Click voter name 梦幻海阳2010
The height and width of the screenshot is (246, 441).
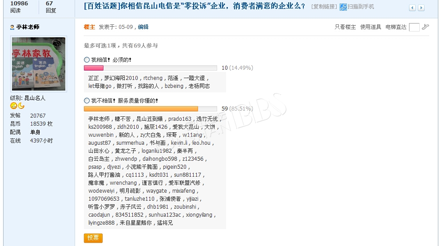pos(121,78)
